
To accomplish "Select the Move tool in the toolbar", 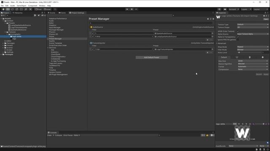I will coord(8,9).
